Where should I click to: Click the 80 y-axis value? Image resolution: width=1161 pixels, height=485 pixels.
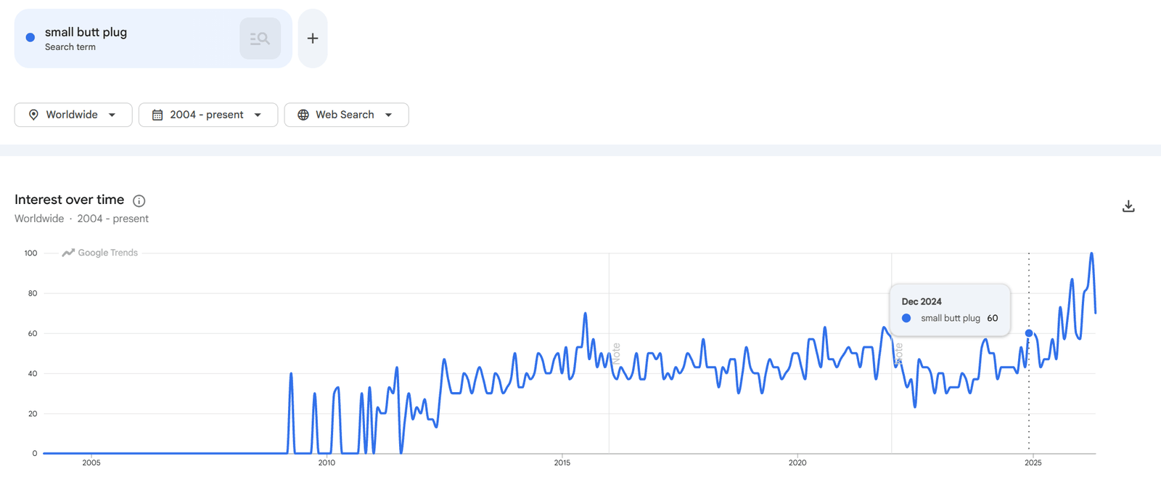33,293
